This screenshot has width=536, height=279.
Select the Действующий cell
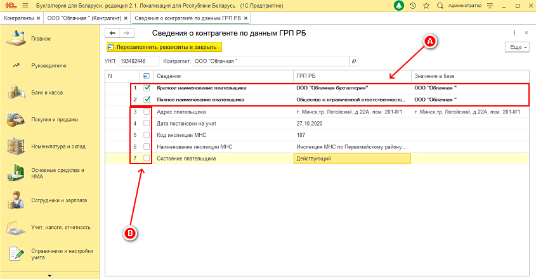tap(352, 159)
